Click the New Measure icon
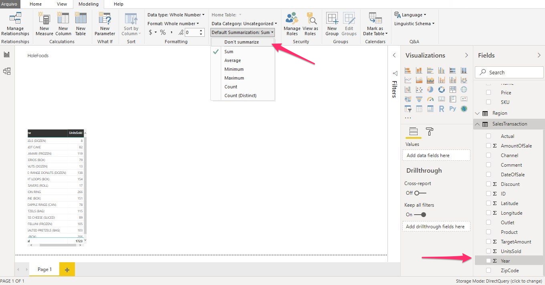This screenshot has height=285, width=545. [44, 24]
